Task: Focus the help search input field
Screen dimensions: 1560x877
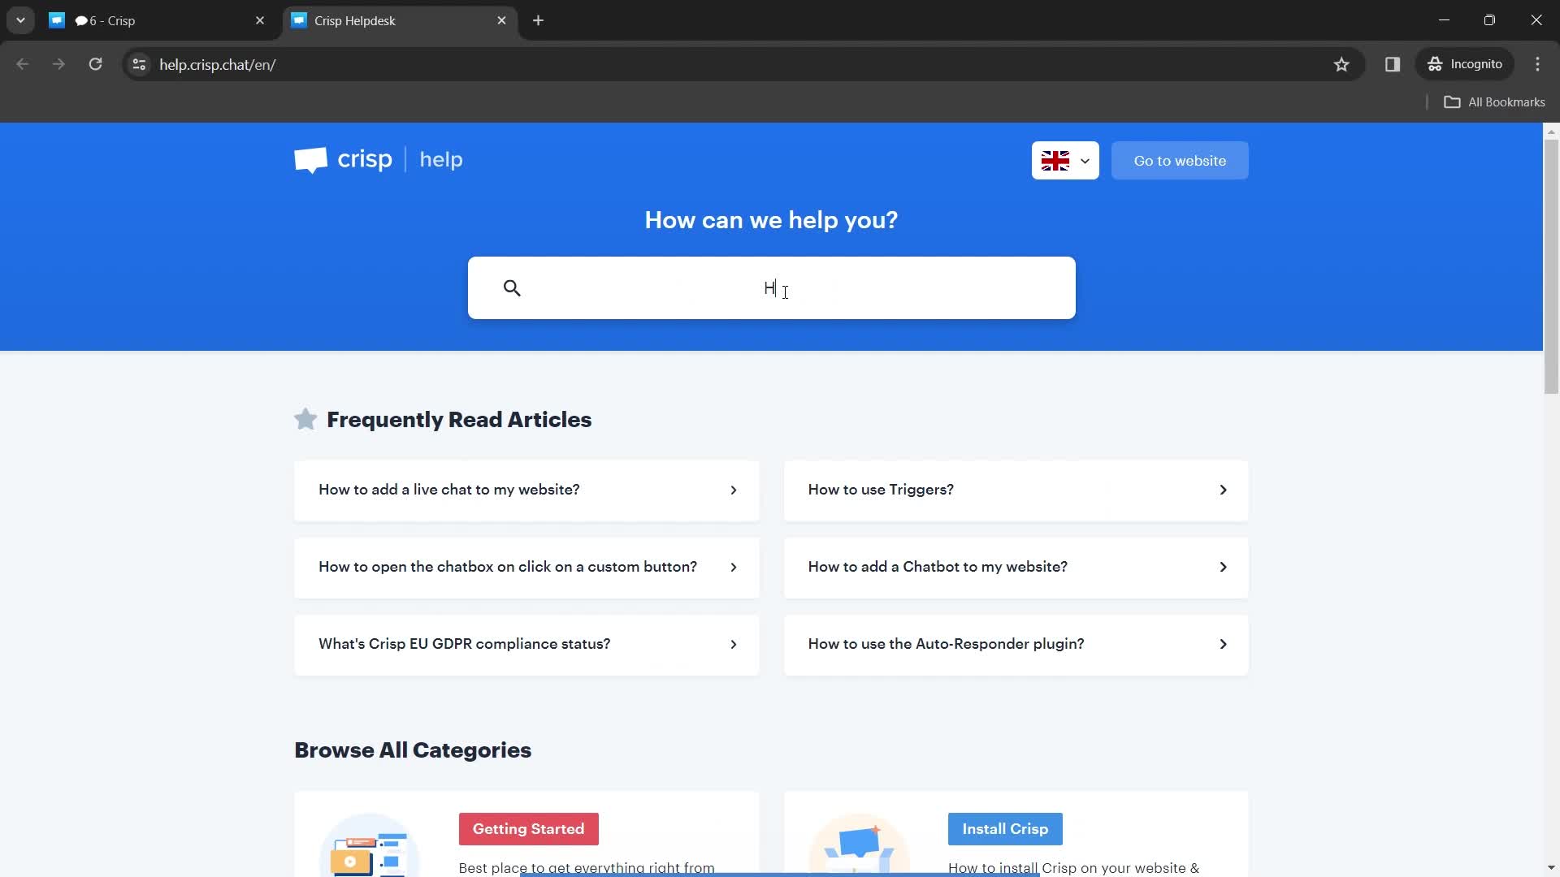Action: (771, 288)
